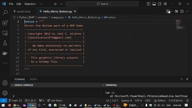Customize the editor layout
This screenshot has width=192, height=108.
[165, 4]
